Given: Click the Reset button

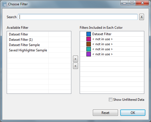Looking at the screenshot, I should tap(105, 113).
